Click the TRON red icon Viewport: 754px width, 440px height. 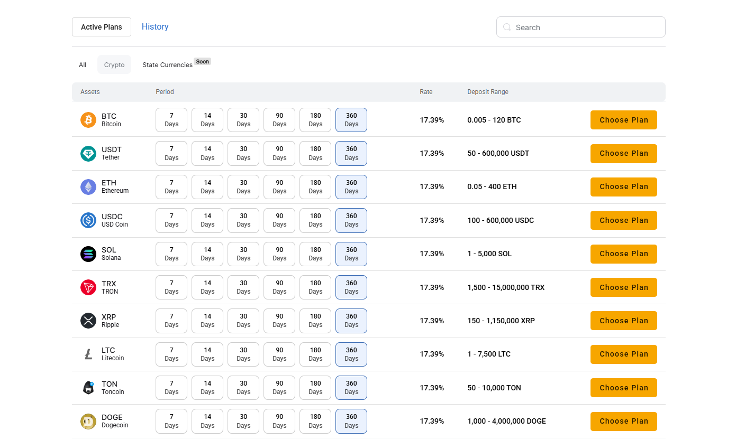(88, 287)
